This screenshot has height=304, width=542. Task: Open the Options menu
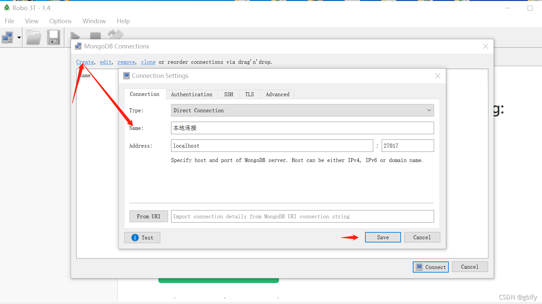tap(61, 21)
